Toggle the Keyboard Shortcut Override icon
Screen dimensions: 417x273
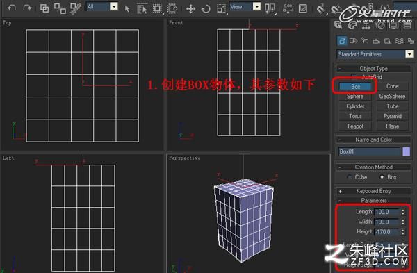pos(302,8)
